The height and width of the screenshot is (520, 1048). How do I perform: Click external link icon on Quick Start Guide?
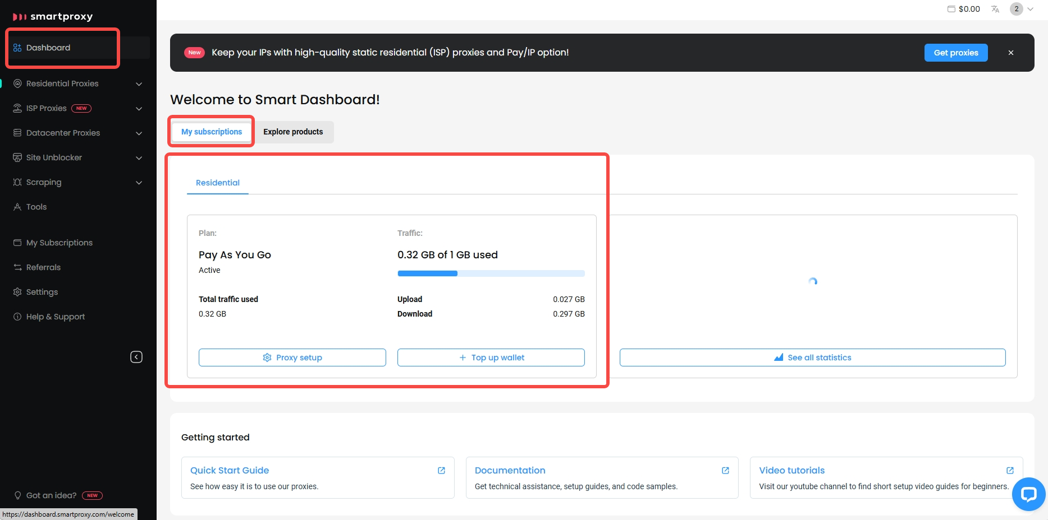click(x=441, y=471)
